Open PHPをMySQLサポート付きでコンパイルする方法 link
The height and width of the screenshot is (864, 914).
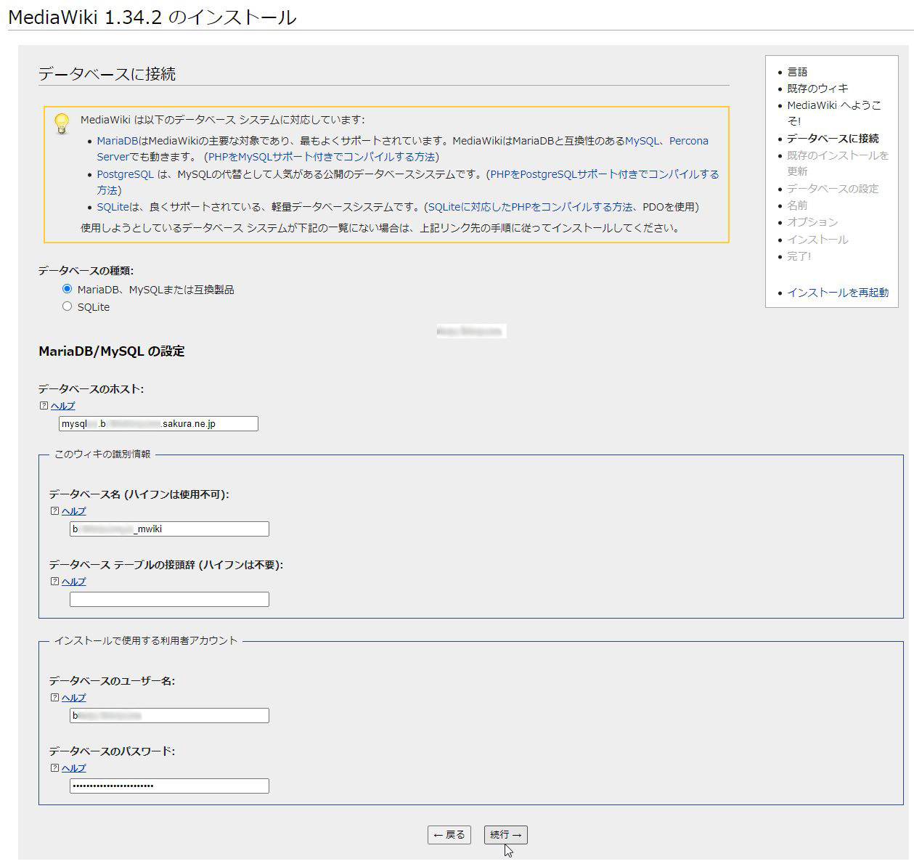click(x=322, y=157)
